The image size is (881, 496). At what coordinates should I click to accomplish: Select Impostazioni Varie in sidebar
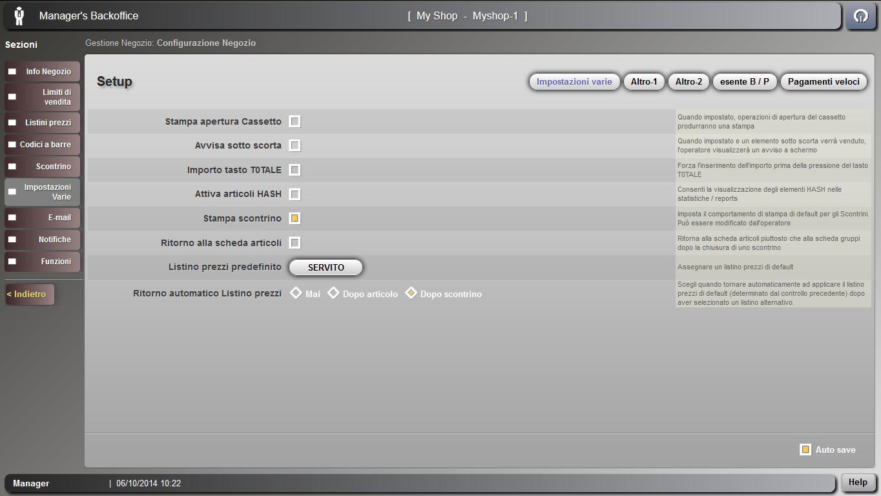43,192
